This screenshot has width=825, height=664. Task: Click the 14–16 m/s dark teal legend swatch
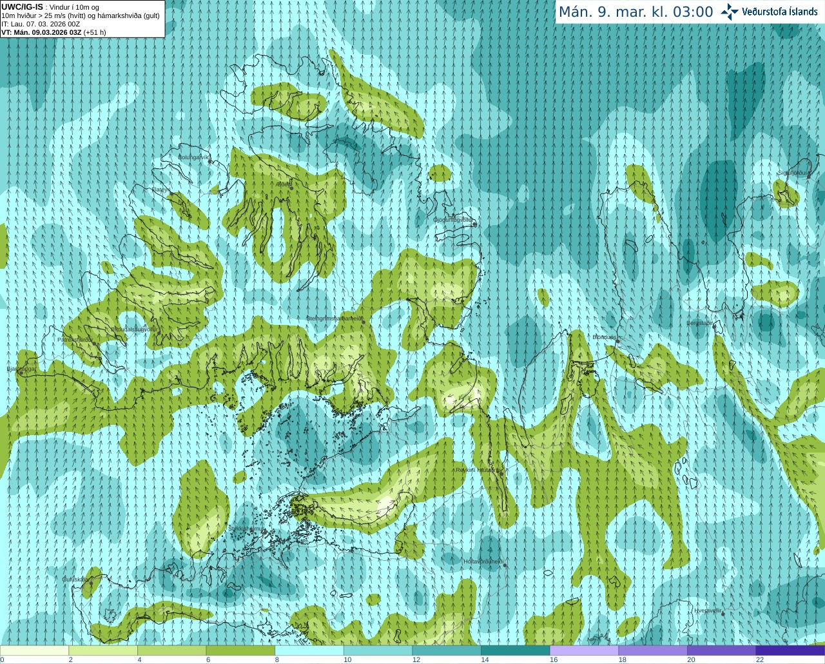(x=516, y=650)
